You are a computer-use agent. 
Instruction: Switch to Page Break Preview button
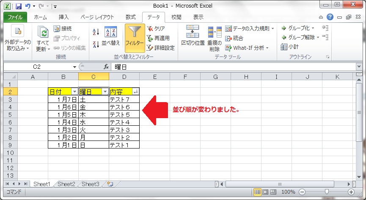(273, 192)
